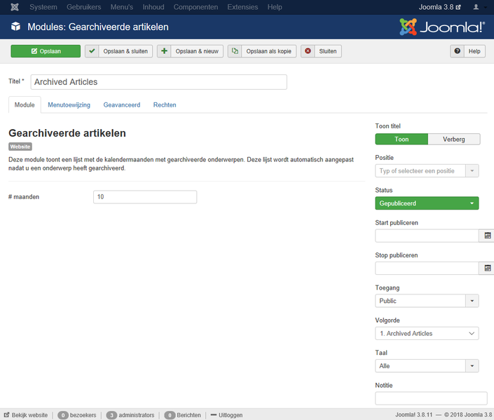Open the Stop publiceren calendar picker
The height and width of the screenshot is (420, 494).
click(x=487, y=268)
